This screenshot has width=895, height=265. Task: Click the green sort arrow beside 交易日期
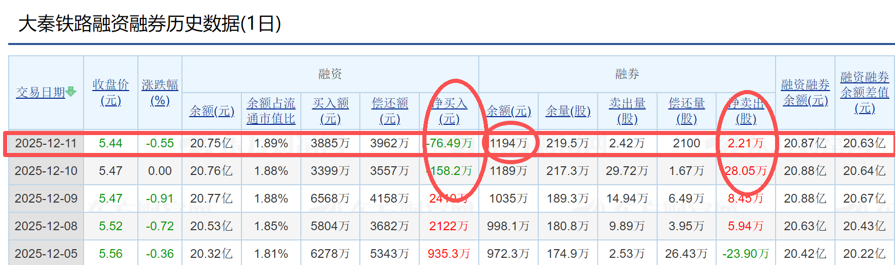(71, 92)
